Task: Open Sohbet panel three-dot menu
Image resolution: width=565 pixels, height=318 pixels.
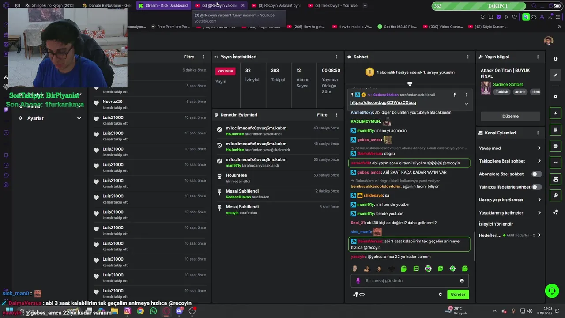Action: pos(468,57)
